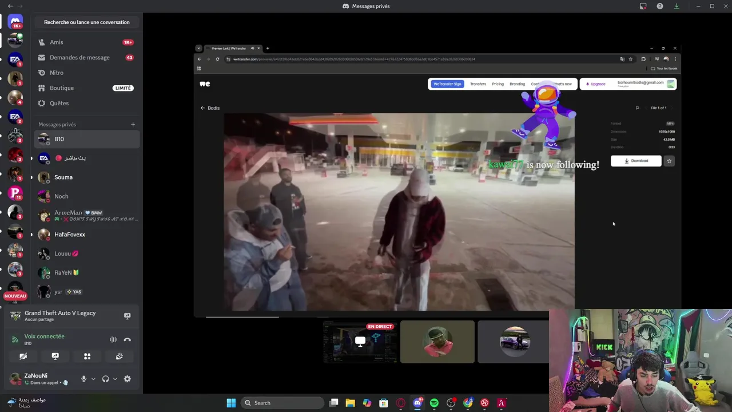
Task: Open Discord help icon in title bar
Action: (x=660, y=6)
